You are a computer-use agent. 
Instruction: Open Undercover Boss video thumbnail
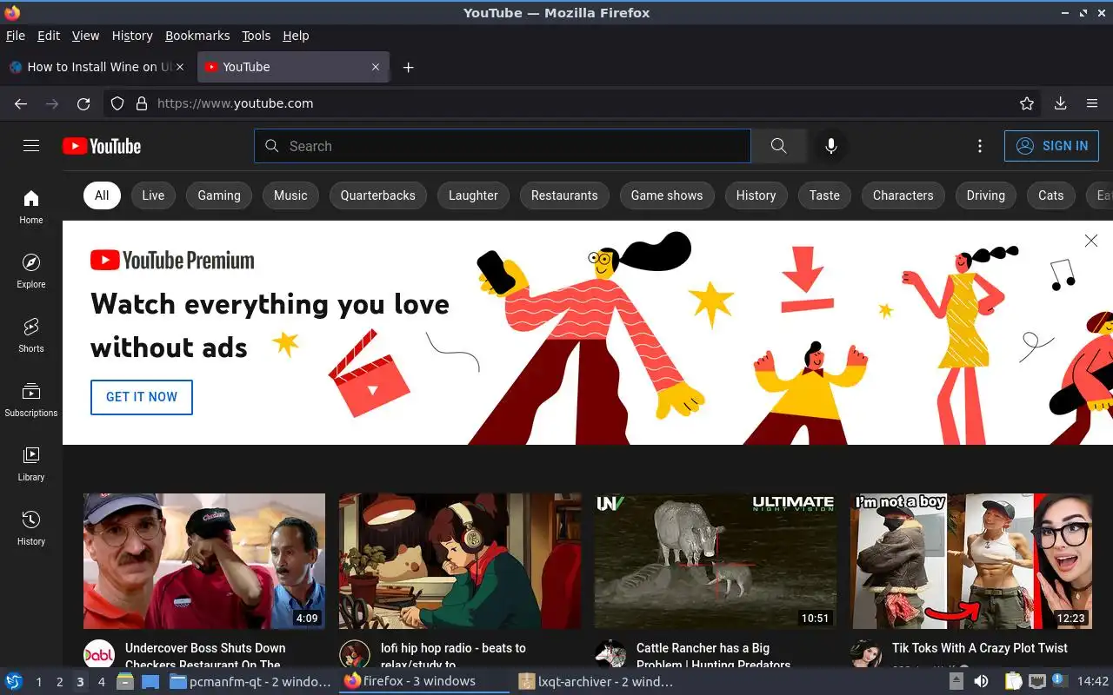(x=204, y=561)
